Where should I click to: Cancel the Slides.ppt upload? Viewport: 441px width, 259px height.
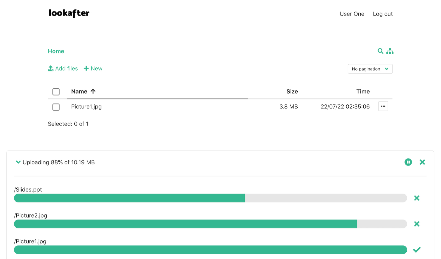[417, 198]
